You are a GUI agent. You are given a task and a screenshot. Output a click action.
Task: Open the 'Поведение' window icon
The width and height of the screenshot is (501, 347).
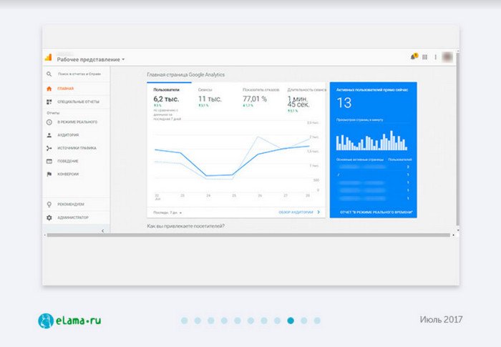tap(49, 162)
